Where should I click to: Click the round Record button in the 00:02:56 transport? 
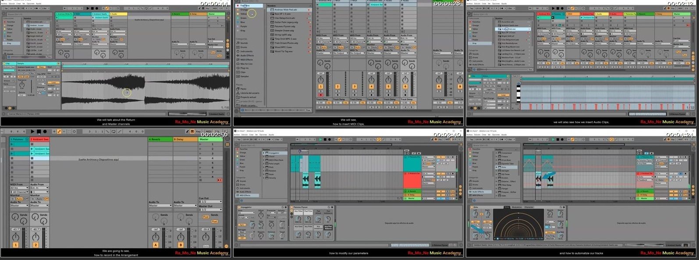(x=45, y=132)
